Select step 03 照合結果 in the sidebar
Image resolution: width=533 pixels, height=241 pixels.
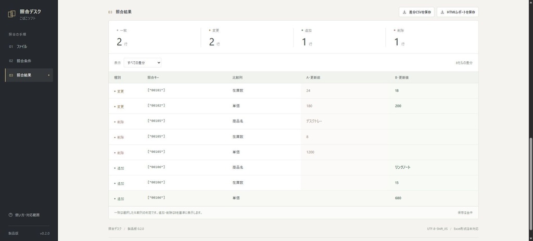29,75
